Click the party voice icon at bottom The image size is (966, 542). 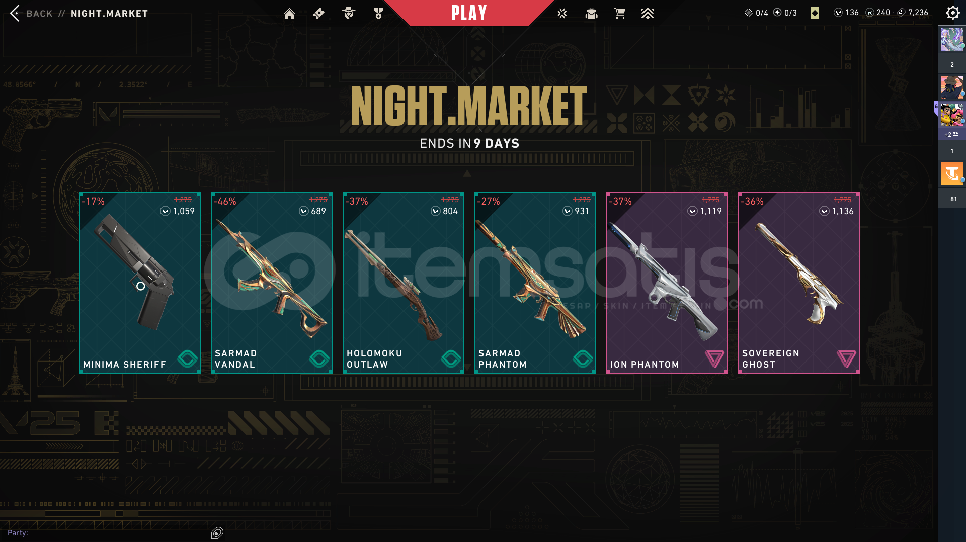point(217,533)
